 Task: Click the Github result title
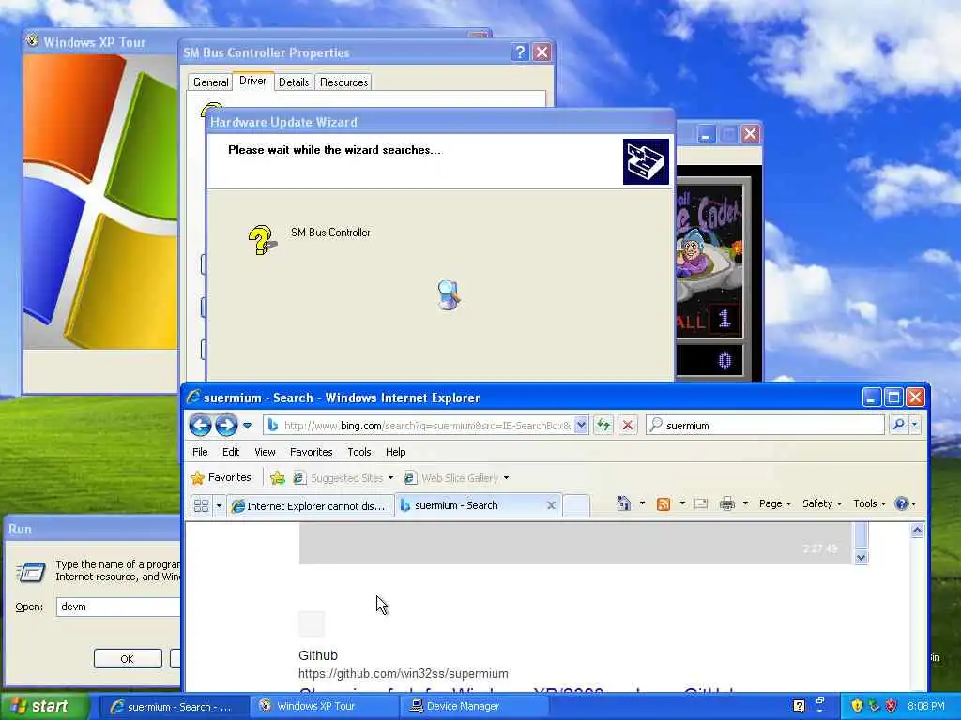coord(317,655)
